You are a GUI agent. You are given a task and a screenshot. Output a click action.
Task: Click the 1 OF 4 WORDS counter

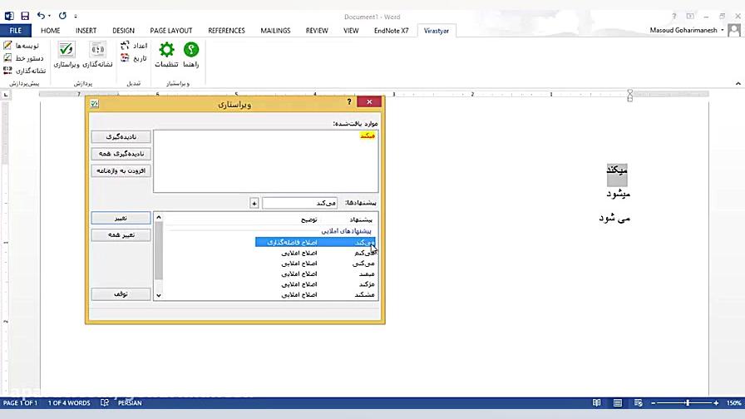(69, 403)
